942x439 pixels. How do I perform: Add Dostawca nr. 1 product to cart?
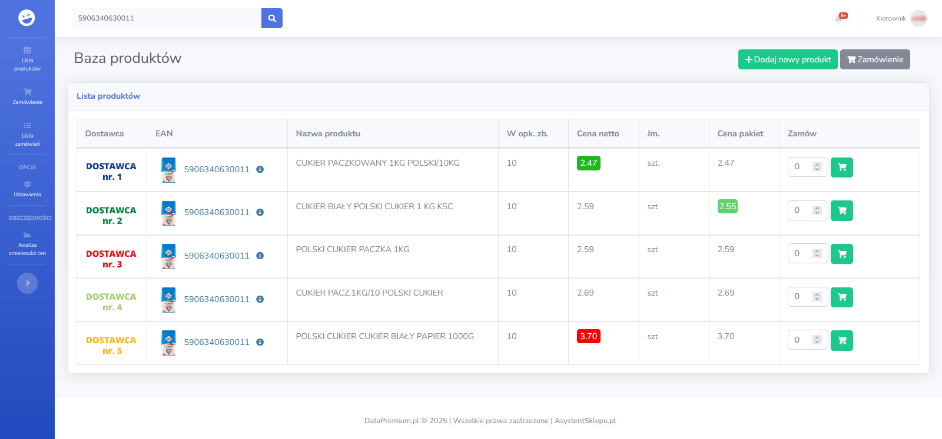click(x=841, y=167)
